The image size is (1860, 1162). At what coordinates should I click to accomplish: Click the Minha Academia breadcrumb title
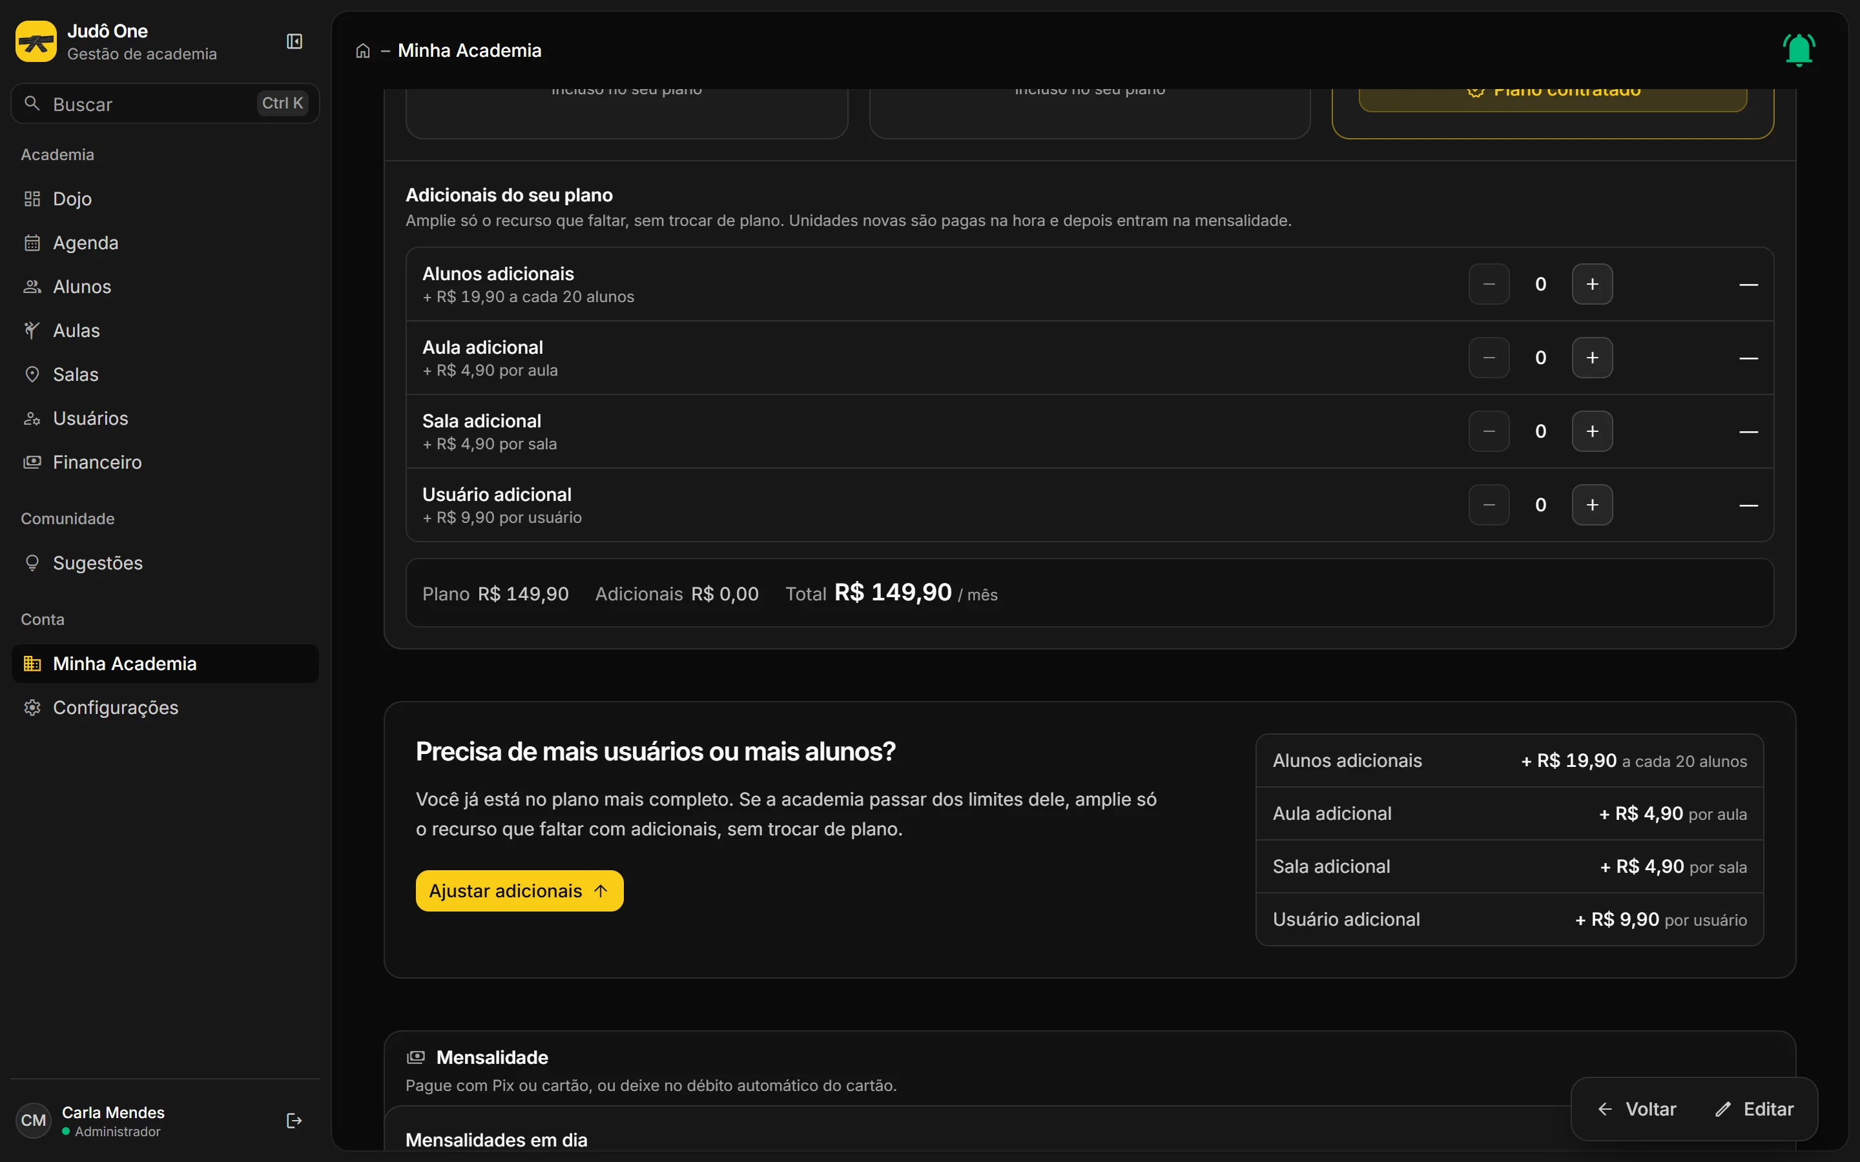coord(470,51)
